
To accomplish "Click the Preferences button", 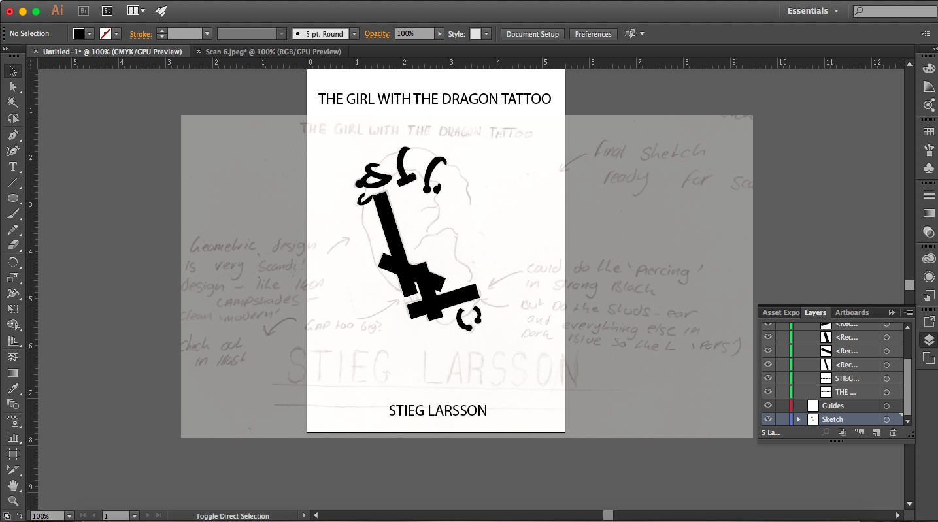I will pyautogui.click(x=593, y=34).
